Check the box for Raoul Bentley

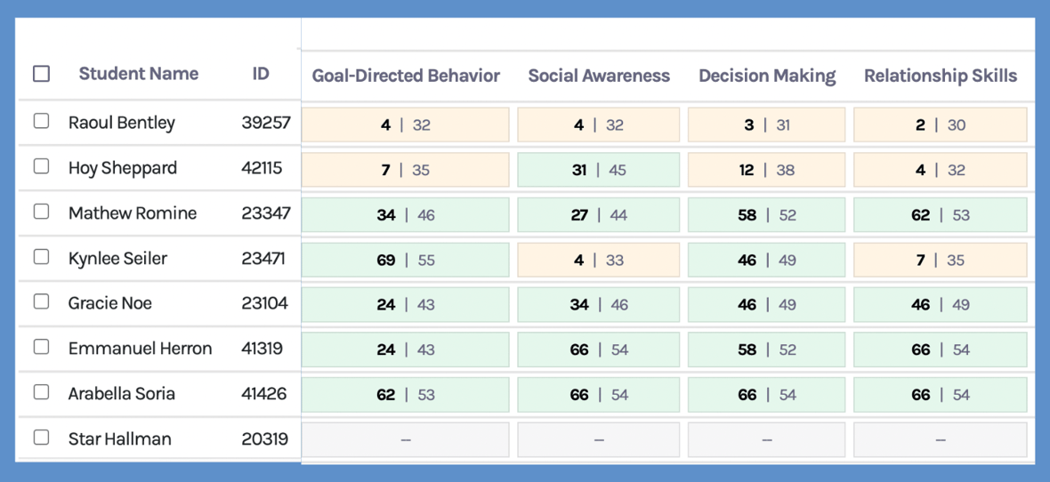click(x=42, y=121)
